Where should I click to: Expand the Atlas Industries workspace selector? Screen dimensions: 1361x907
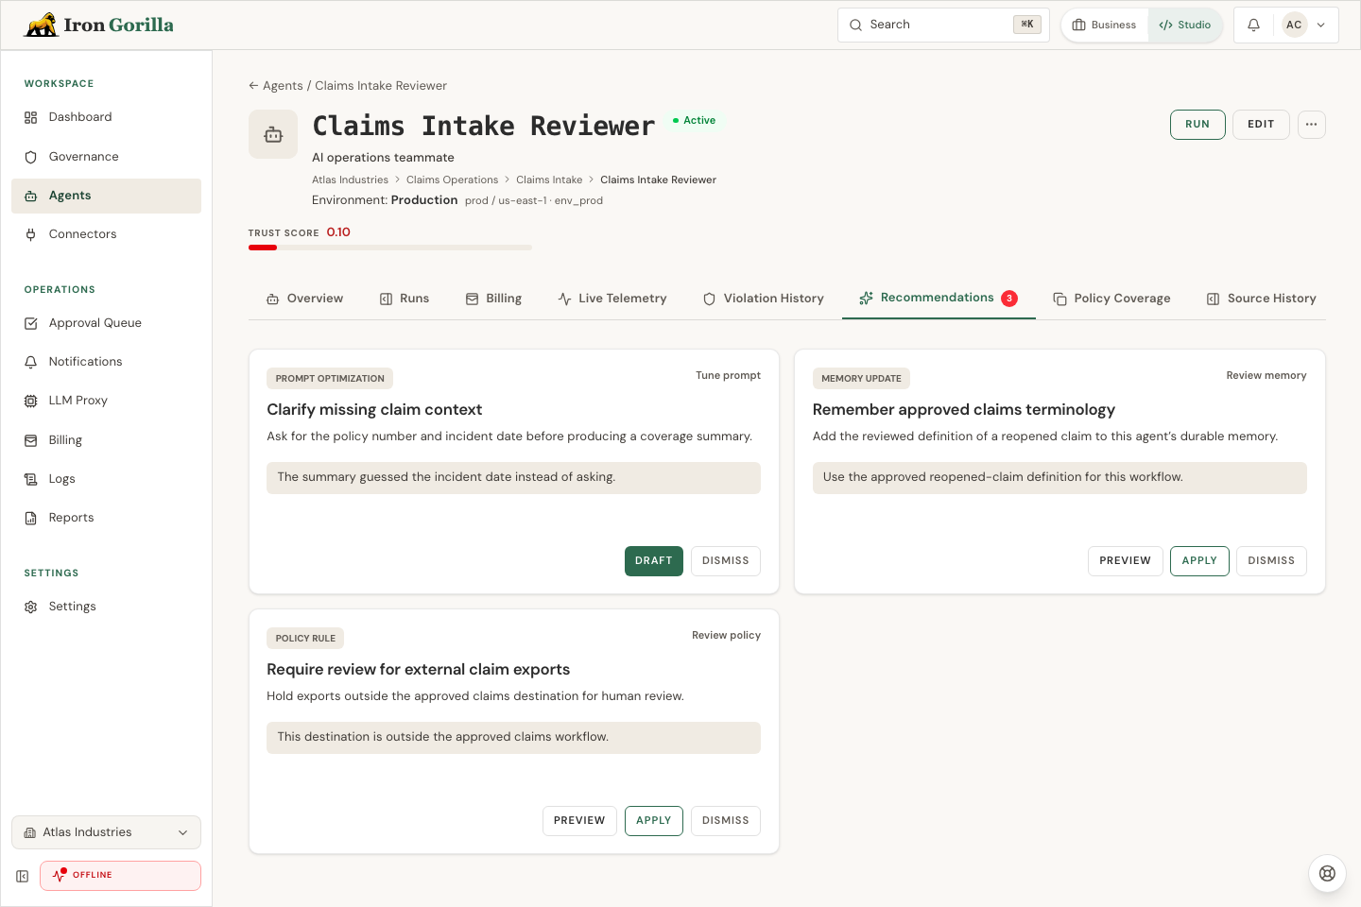point(106,832)
